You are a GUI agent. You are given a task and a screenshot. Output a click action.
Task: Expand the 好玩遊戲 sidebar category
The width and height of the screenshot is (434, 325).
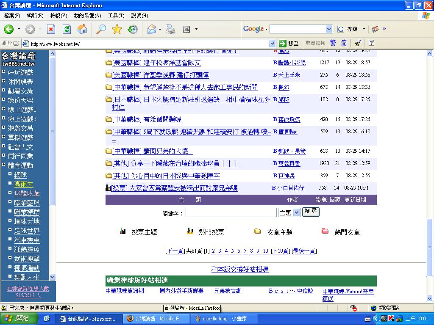(4, 72)
